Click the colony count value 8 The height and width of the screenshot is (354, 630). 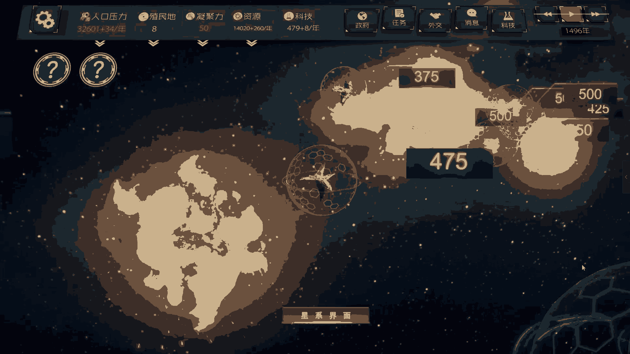[x=154, y=29]
